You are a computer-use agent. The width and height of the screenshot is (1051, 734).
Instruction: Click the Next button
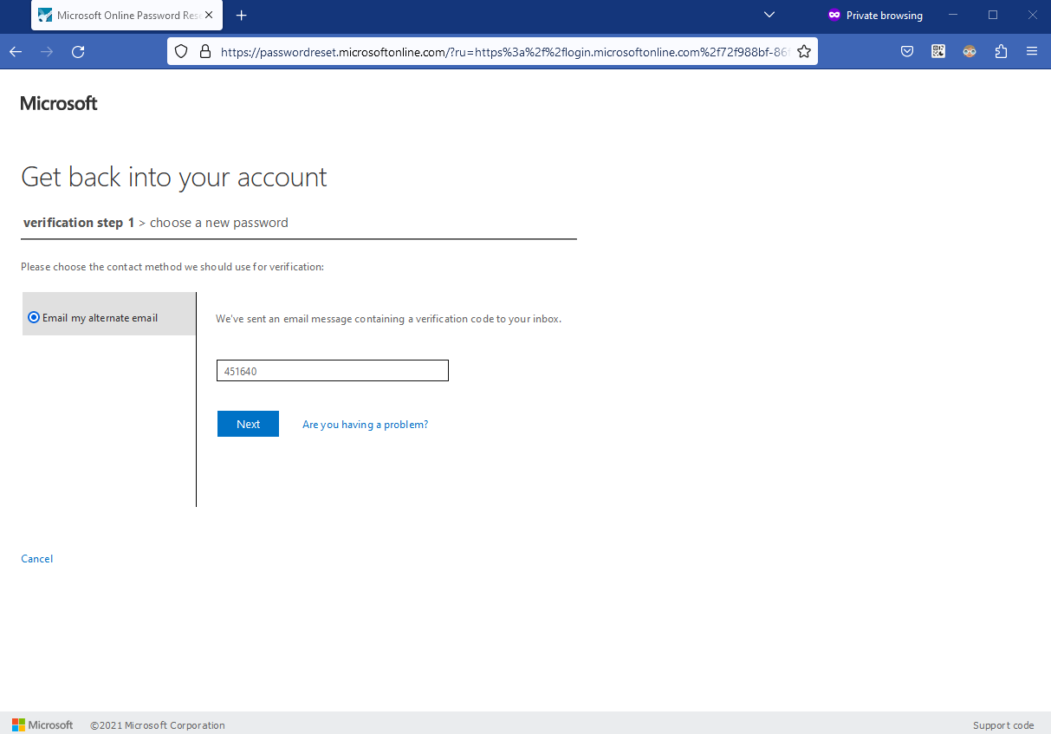(x=248, y=424)
